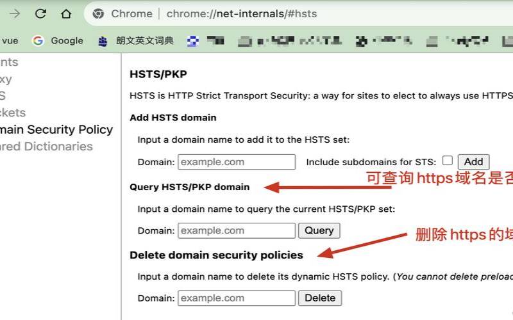
Task: Click the text 'Input a domain name to add it to the HSTS set:'
Action: coord(244,140)
